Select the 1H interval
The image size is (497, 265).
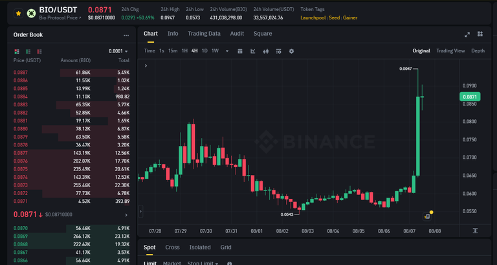pos(184,51)
